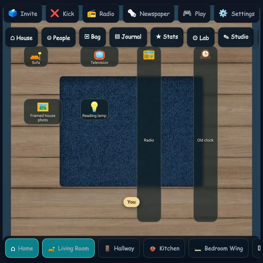
Task: Open the Bag tab
Action: click(92, 37)
